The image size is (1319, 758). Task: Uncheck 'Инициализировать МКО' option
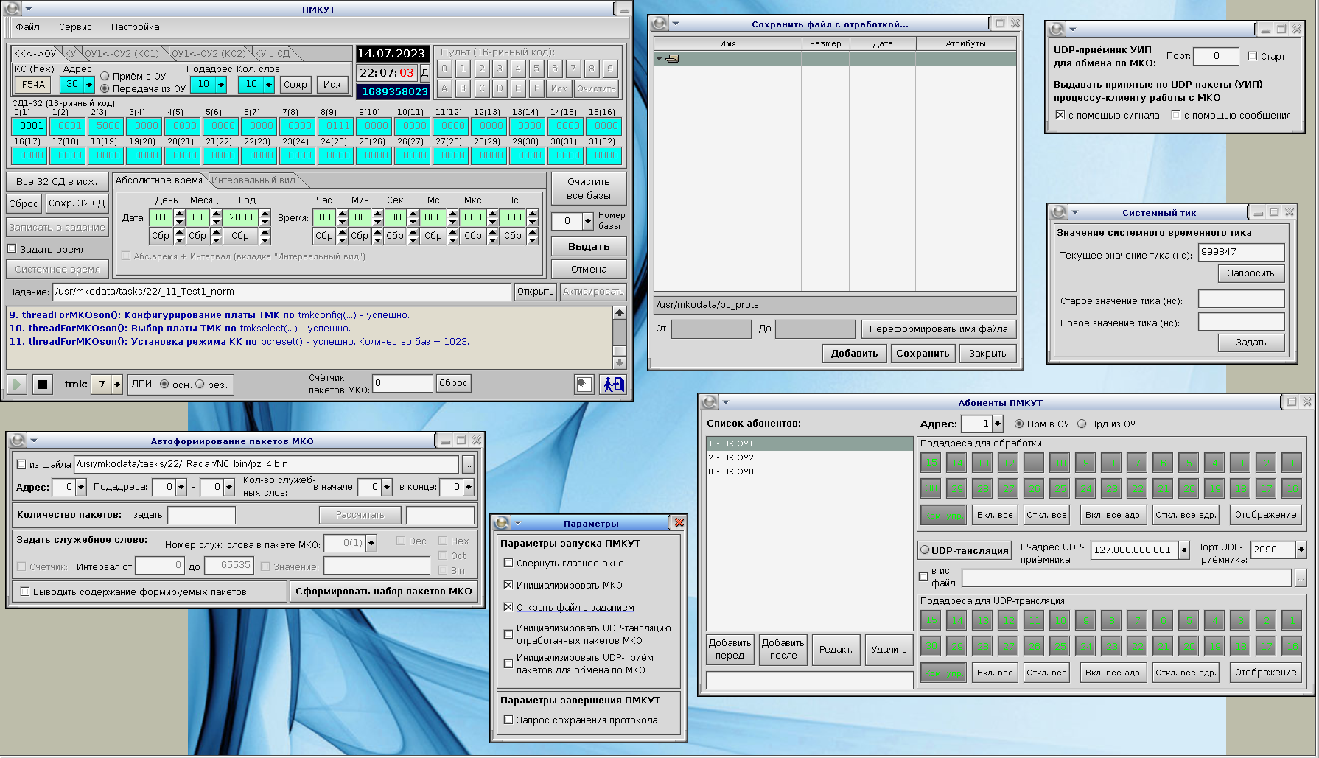pos(508,585)
